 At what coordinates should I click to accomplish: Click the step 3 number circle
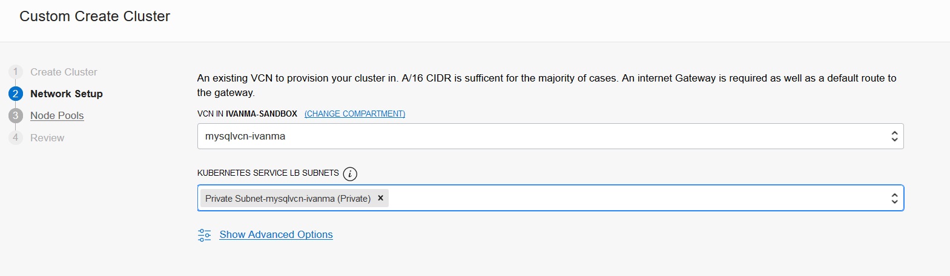pyautogui.click(x=15, y=115)
